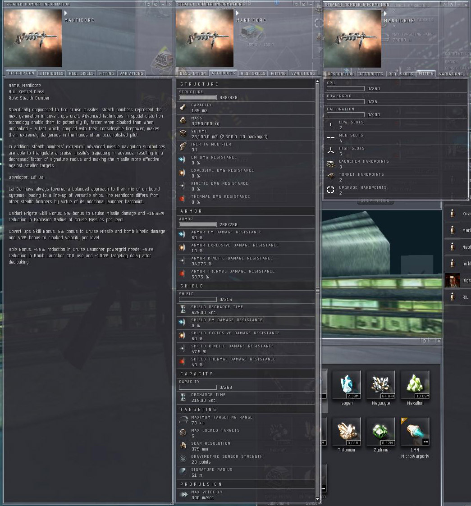Click the High Slots icon in Fitting
The height and width of the screenshot is (506, 471).
[x=330, y=150]
